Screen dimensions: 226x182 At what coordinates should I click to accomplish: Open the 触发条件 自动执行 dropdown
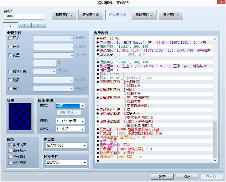pos(66,163)
